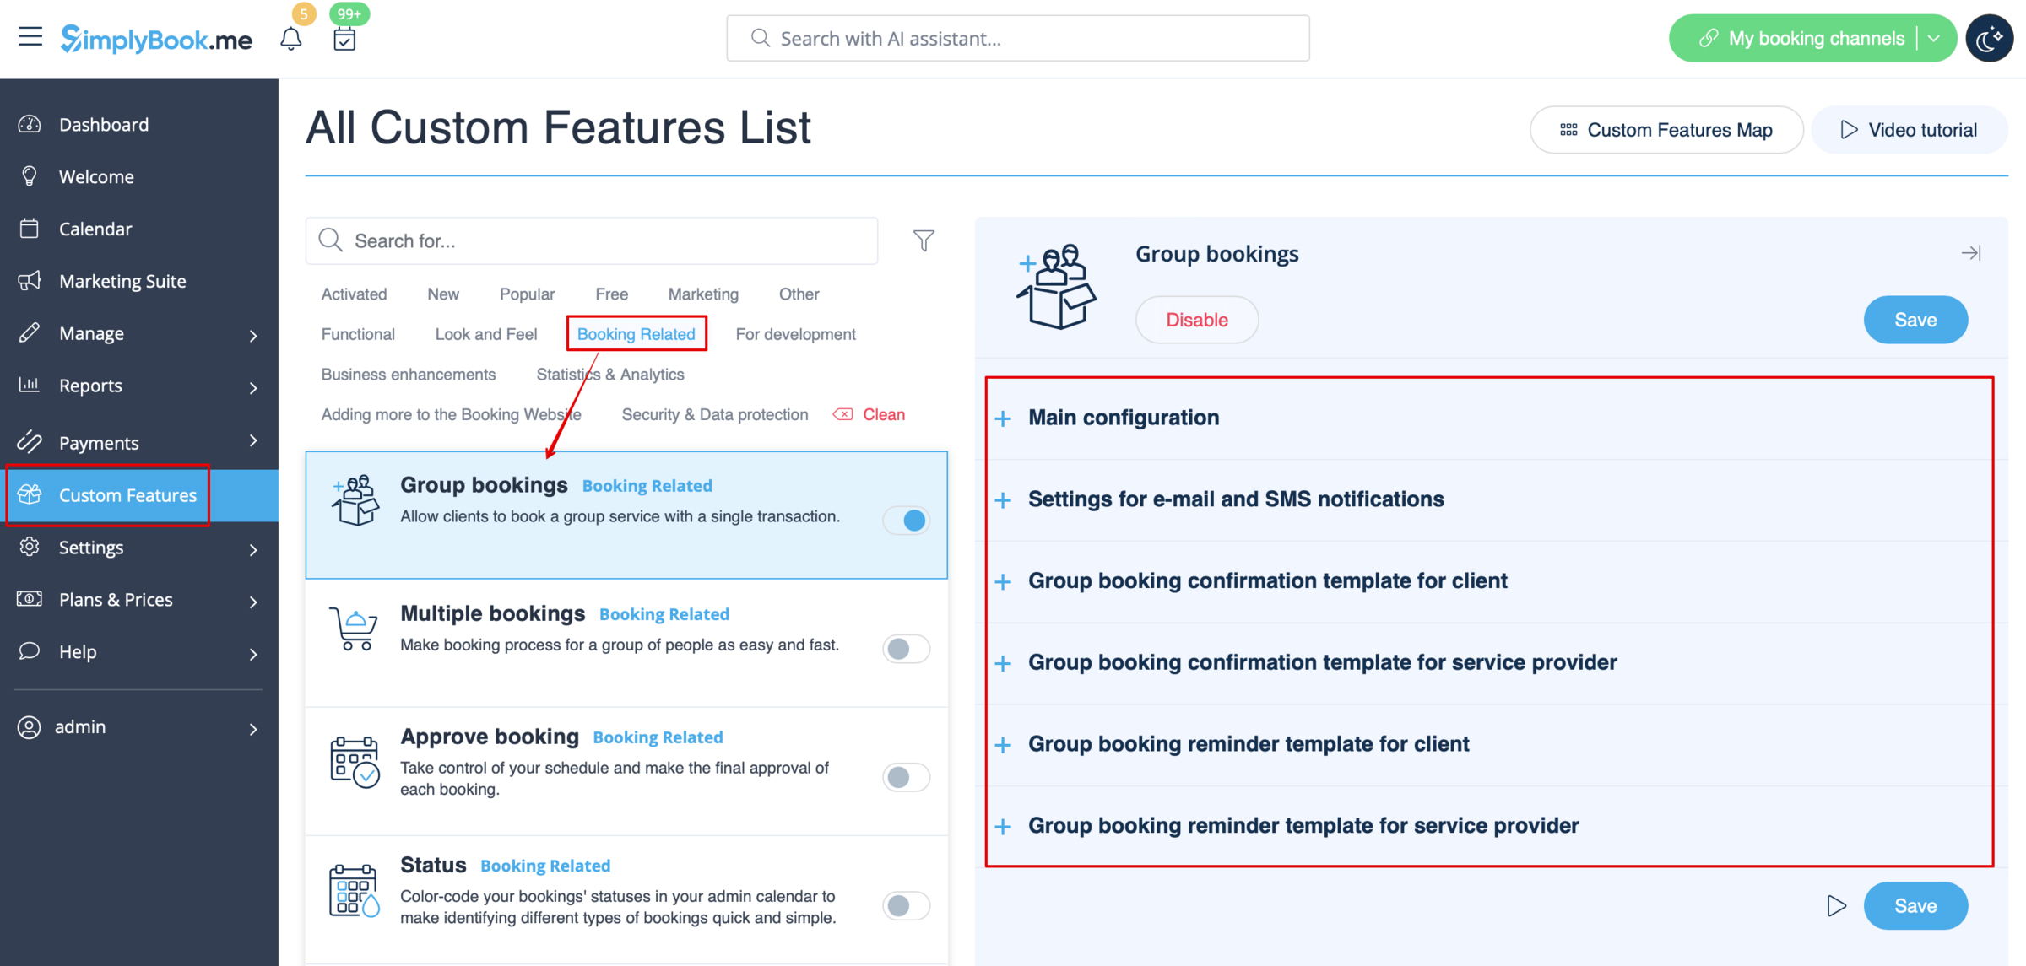Viewport: 2026px width, 966px height.
Task: Turn on the Approve booking feature
Action: 905,777
